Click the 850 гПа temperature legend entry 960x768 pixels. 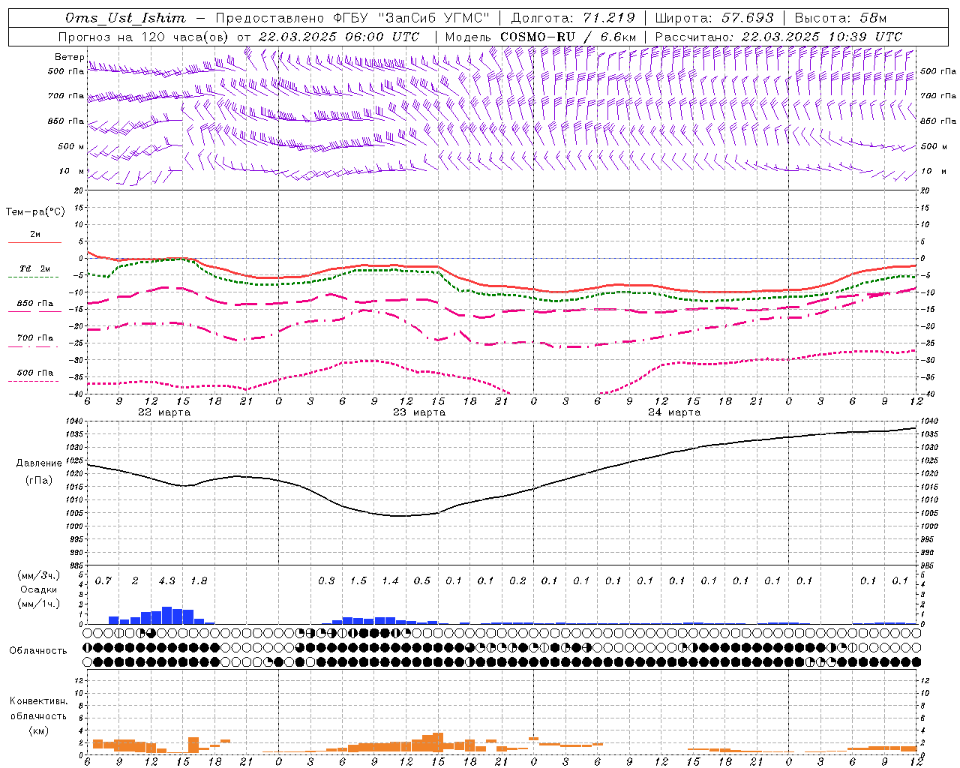point(34,304)
